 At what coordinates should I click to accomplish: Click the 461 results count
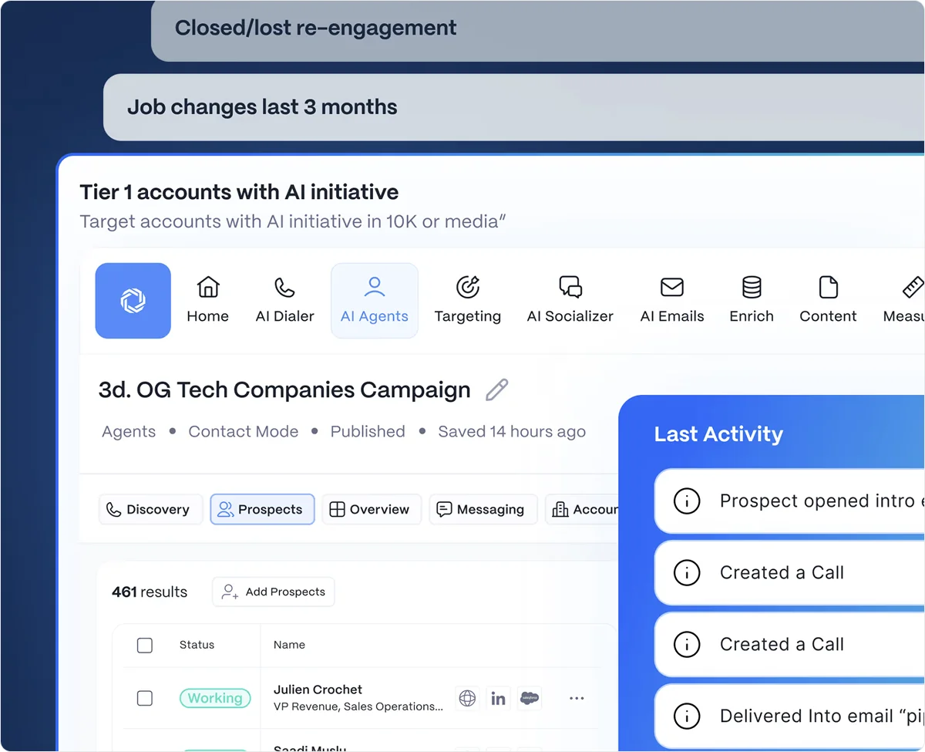point(150,592)
